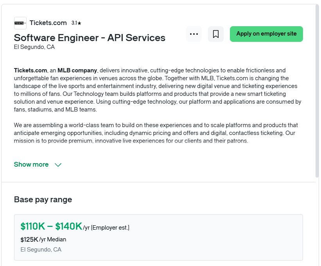Save the job with the bookmark icon
This screenshot has height=266, width=321.
[x=216, y=34]
